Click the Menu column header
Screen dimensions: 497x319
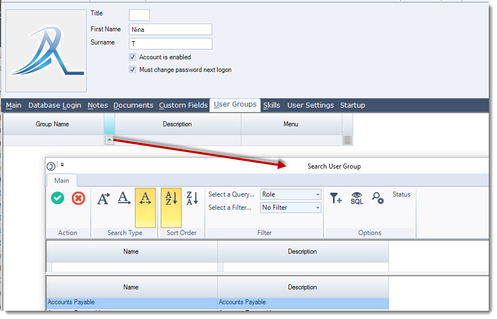click(x=291, y=124)
